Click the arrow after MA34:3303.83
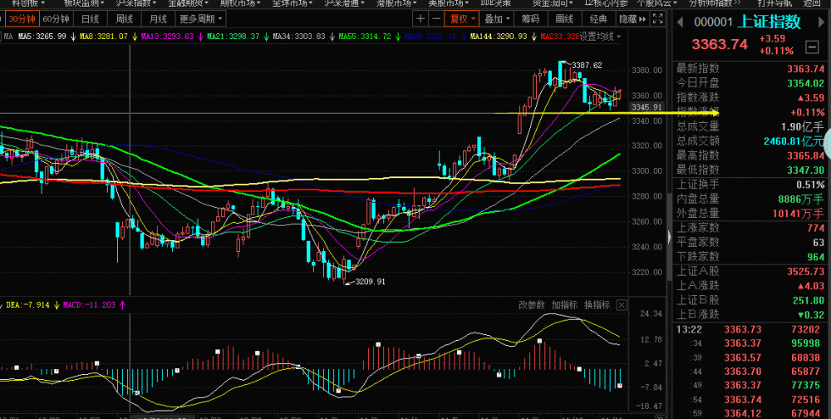 pyautogui.click(x=332, y=37)
